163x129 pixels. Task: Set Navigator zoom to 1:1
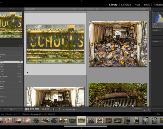pos(17,9)
